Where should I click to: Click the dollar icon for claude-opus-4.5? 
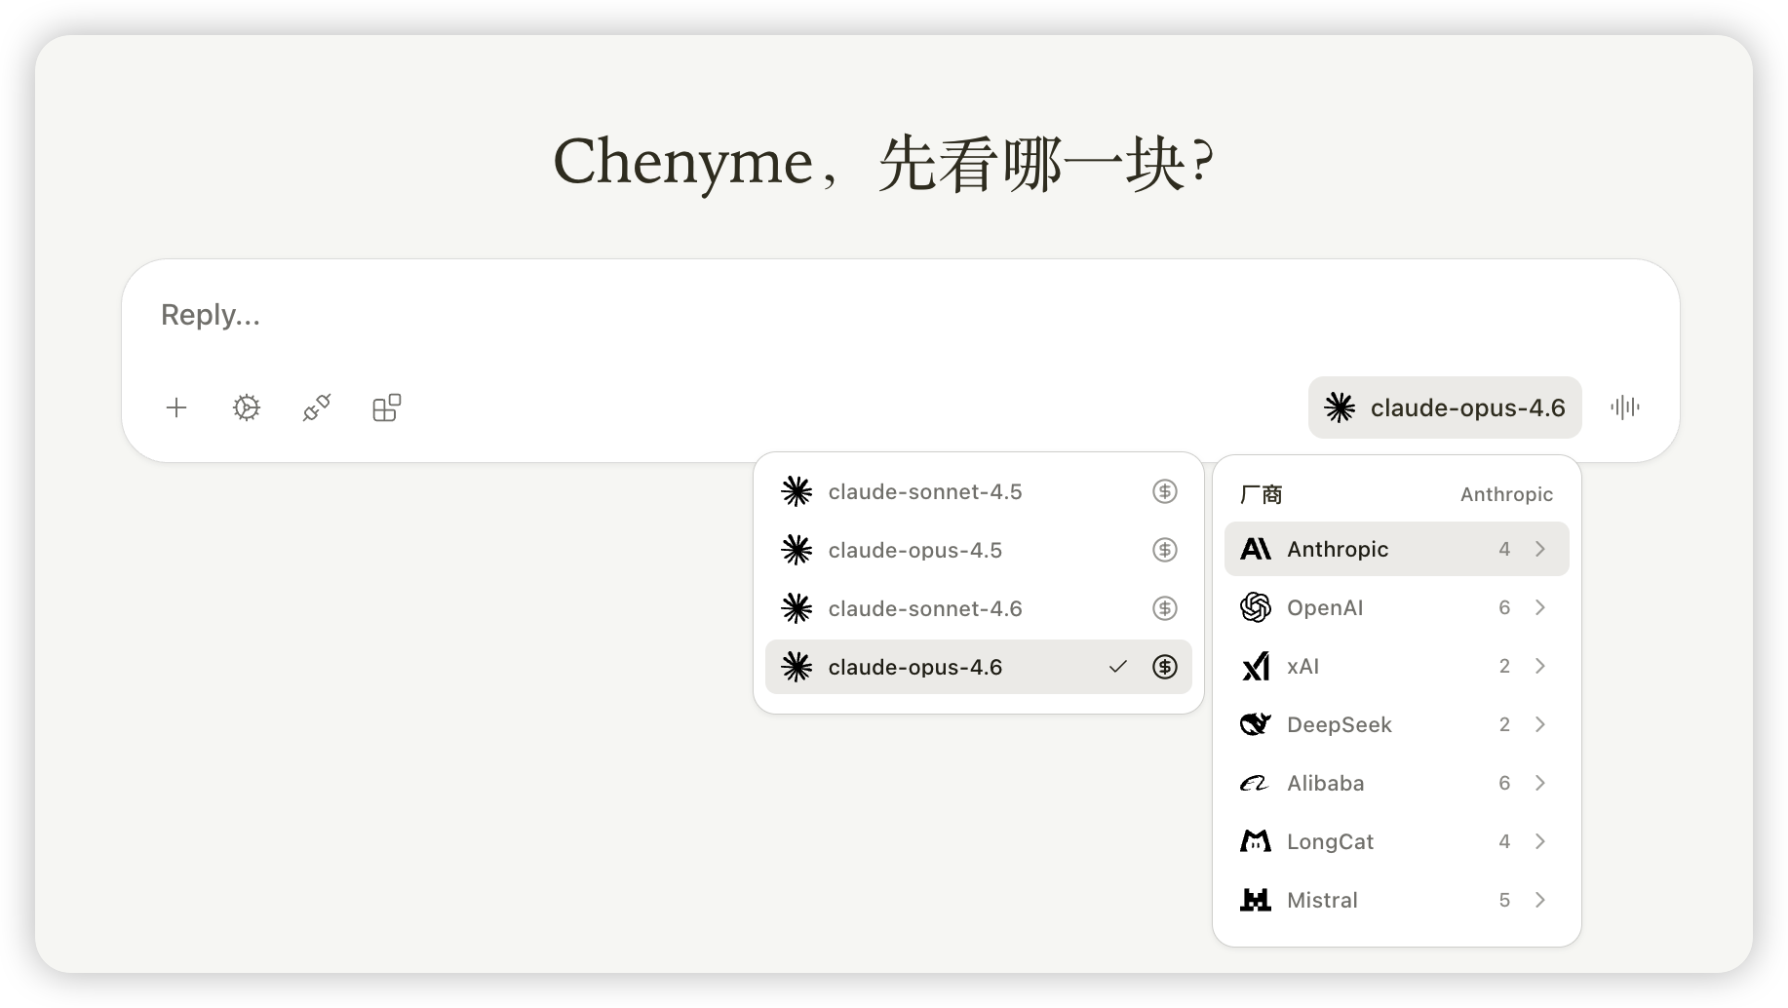[x=1165, y=550]
